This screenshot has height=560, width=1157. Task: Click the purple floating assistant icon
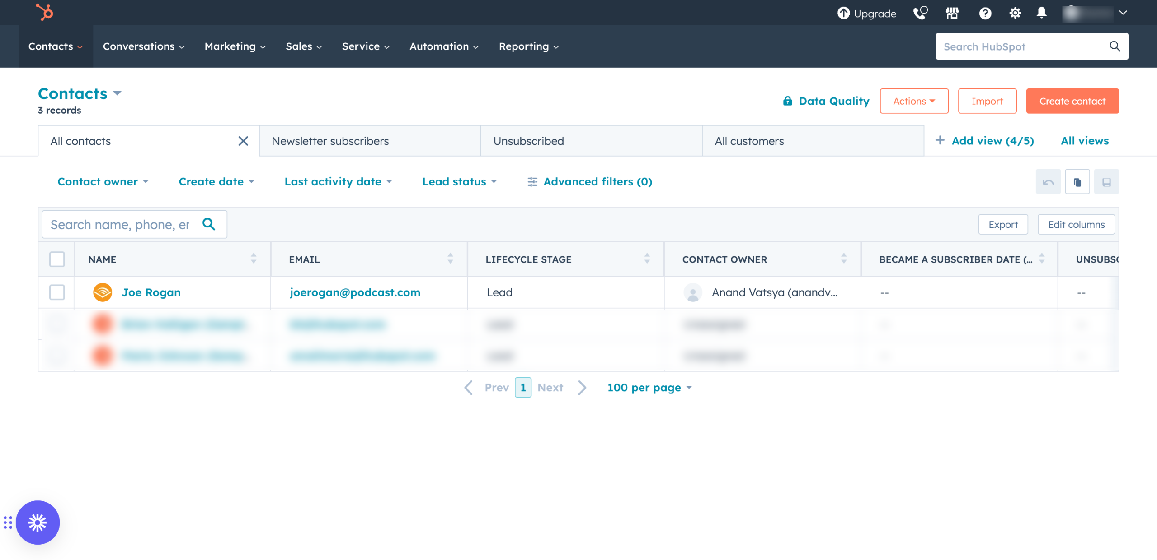[38, 523]
